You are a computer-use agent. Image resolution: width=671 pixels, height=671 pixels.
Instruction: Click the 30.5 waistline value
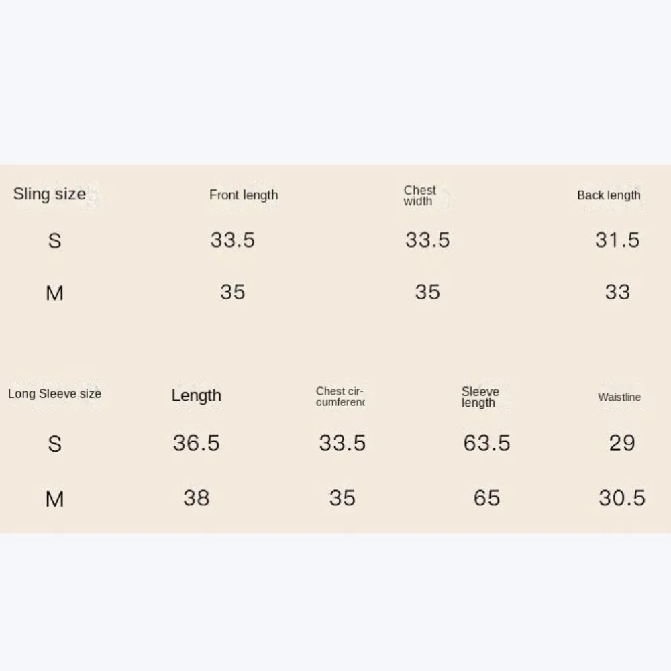[x=622, y=498]
